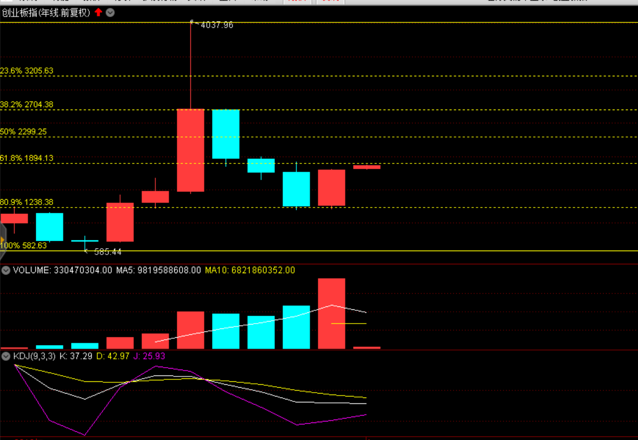The width and height of the screenshot is (638, 440).
Task: Select the 38.2% 2704.38 retracement line label
Action: pyautogui.click(x=27, y=105)
